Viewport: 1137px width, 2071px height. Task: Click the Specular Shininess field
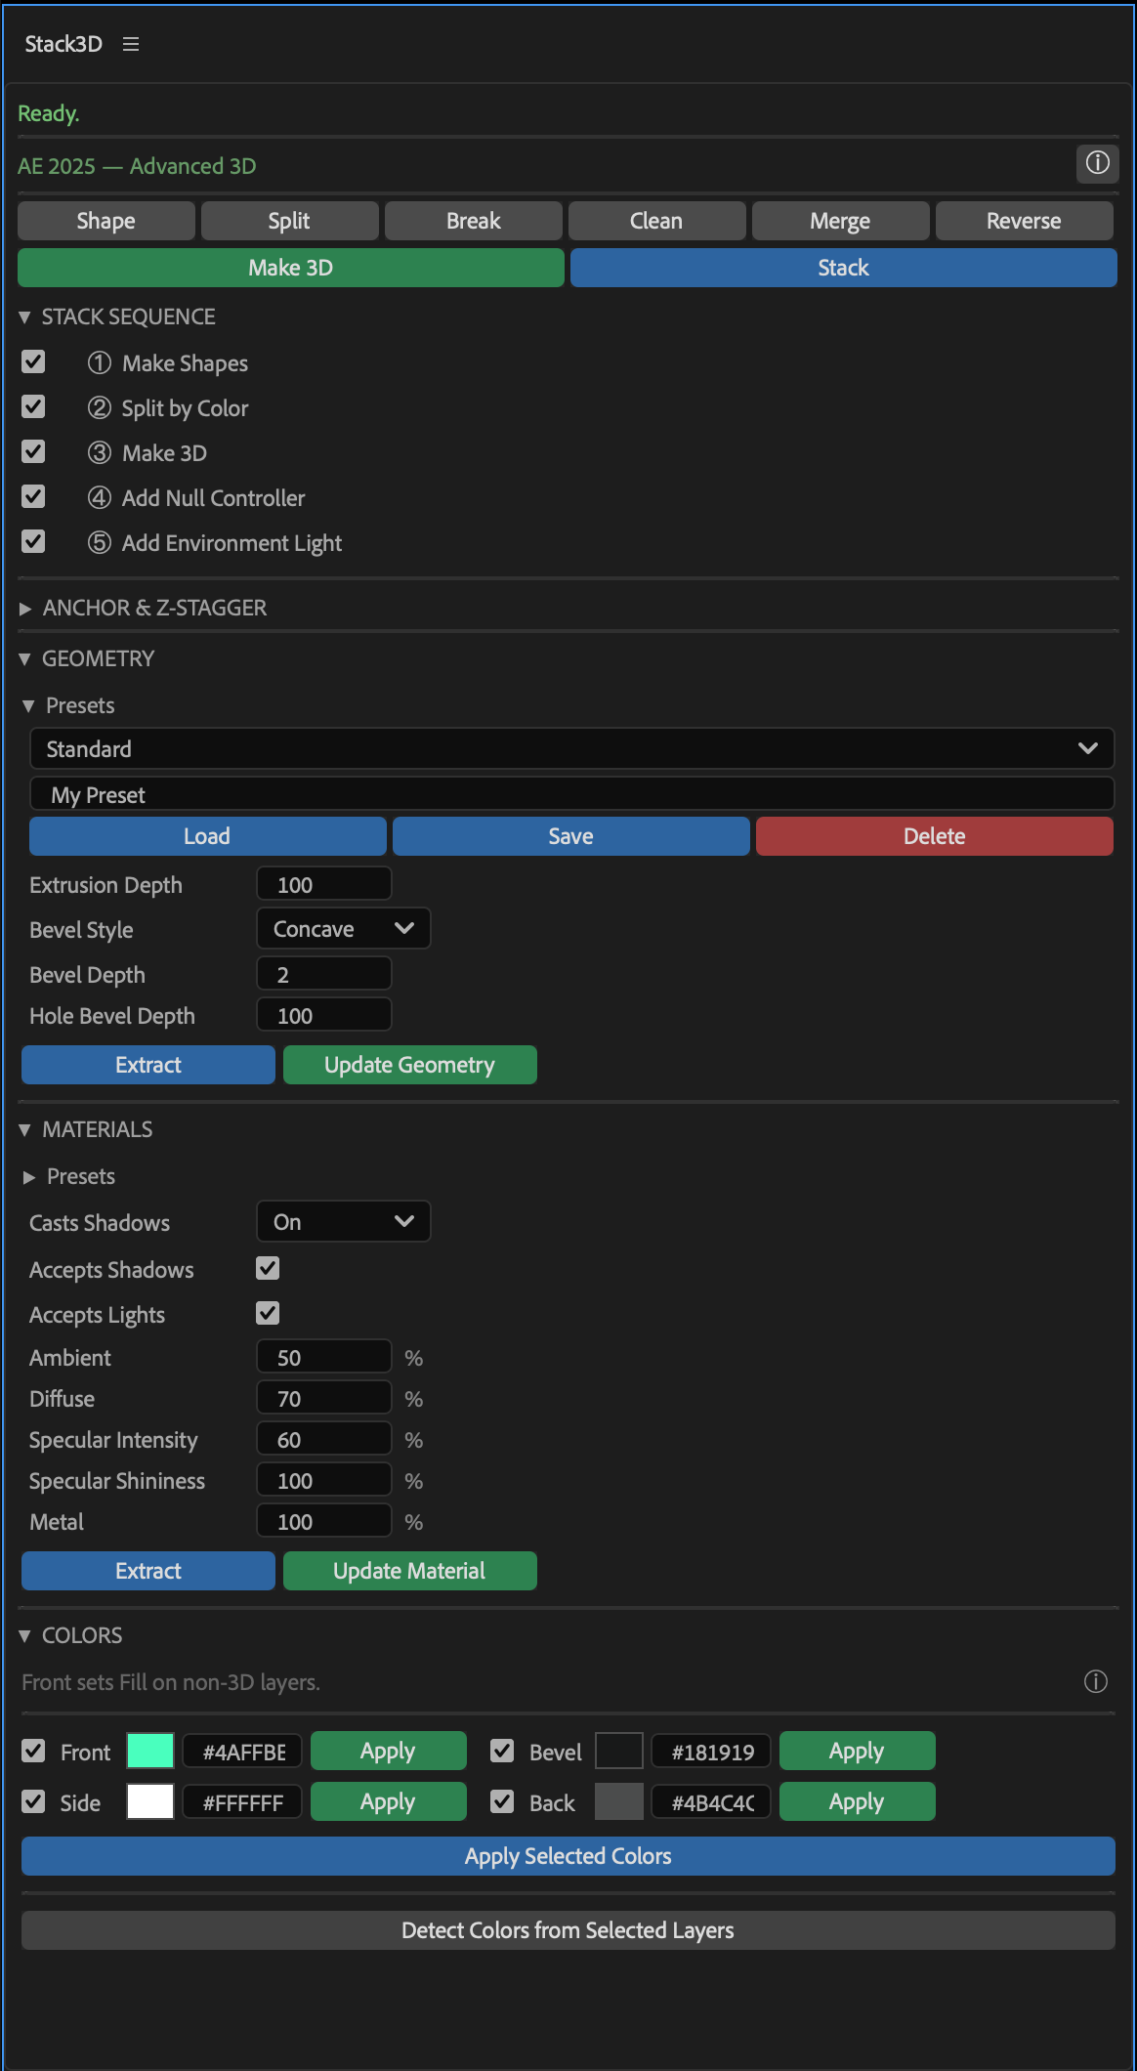coord(324,1480)
